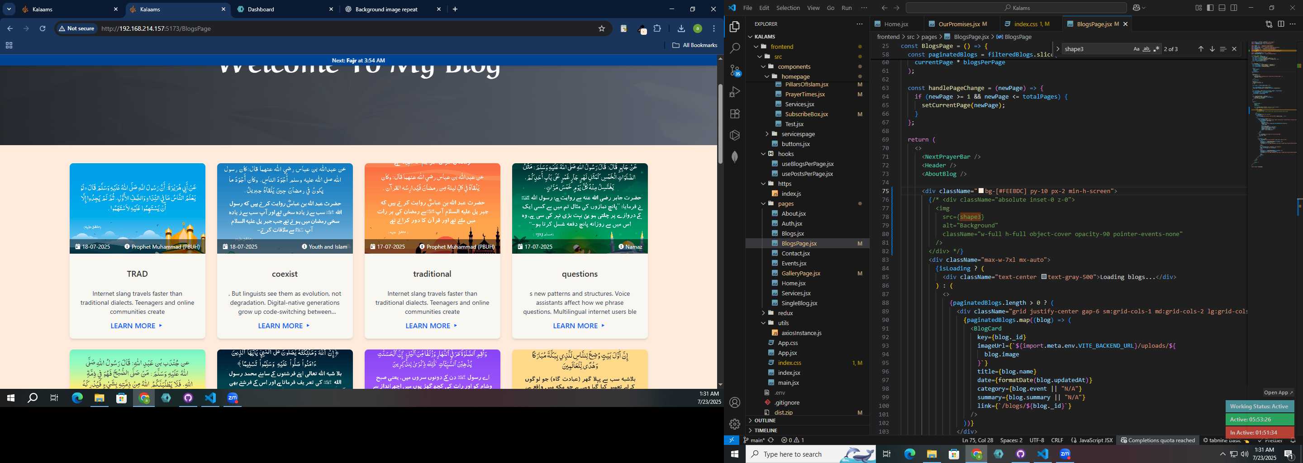Click the browser page vertical scrollbar thumb
1303x463 pixels.
tap(720, 124)
